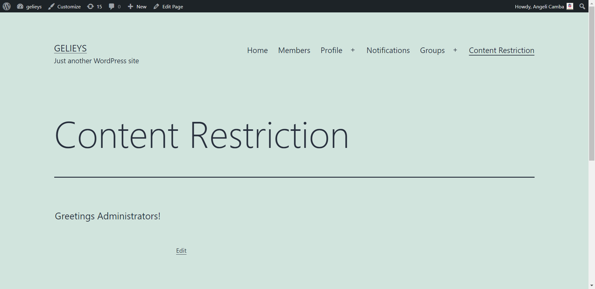Expand the Profile submenu plus button
The width and height of the screenshot is (595, 289).
[x=353, y=50]
